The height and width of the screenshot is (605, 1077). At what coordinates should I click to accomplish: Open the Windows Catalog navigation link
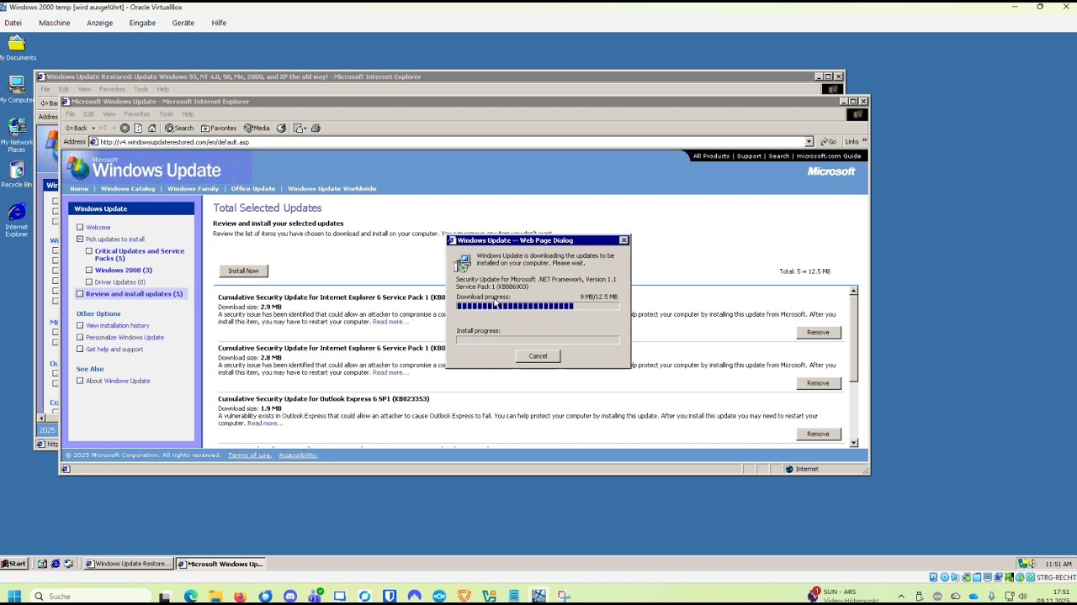128,188
